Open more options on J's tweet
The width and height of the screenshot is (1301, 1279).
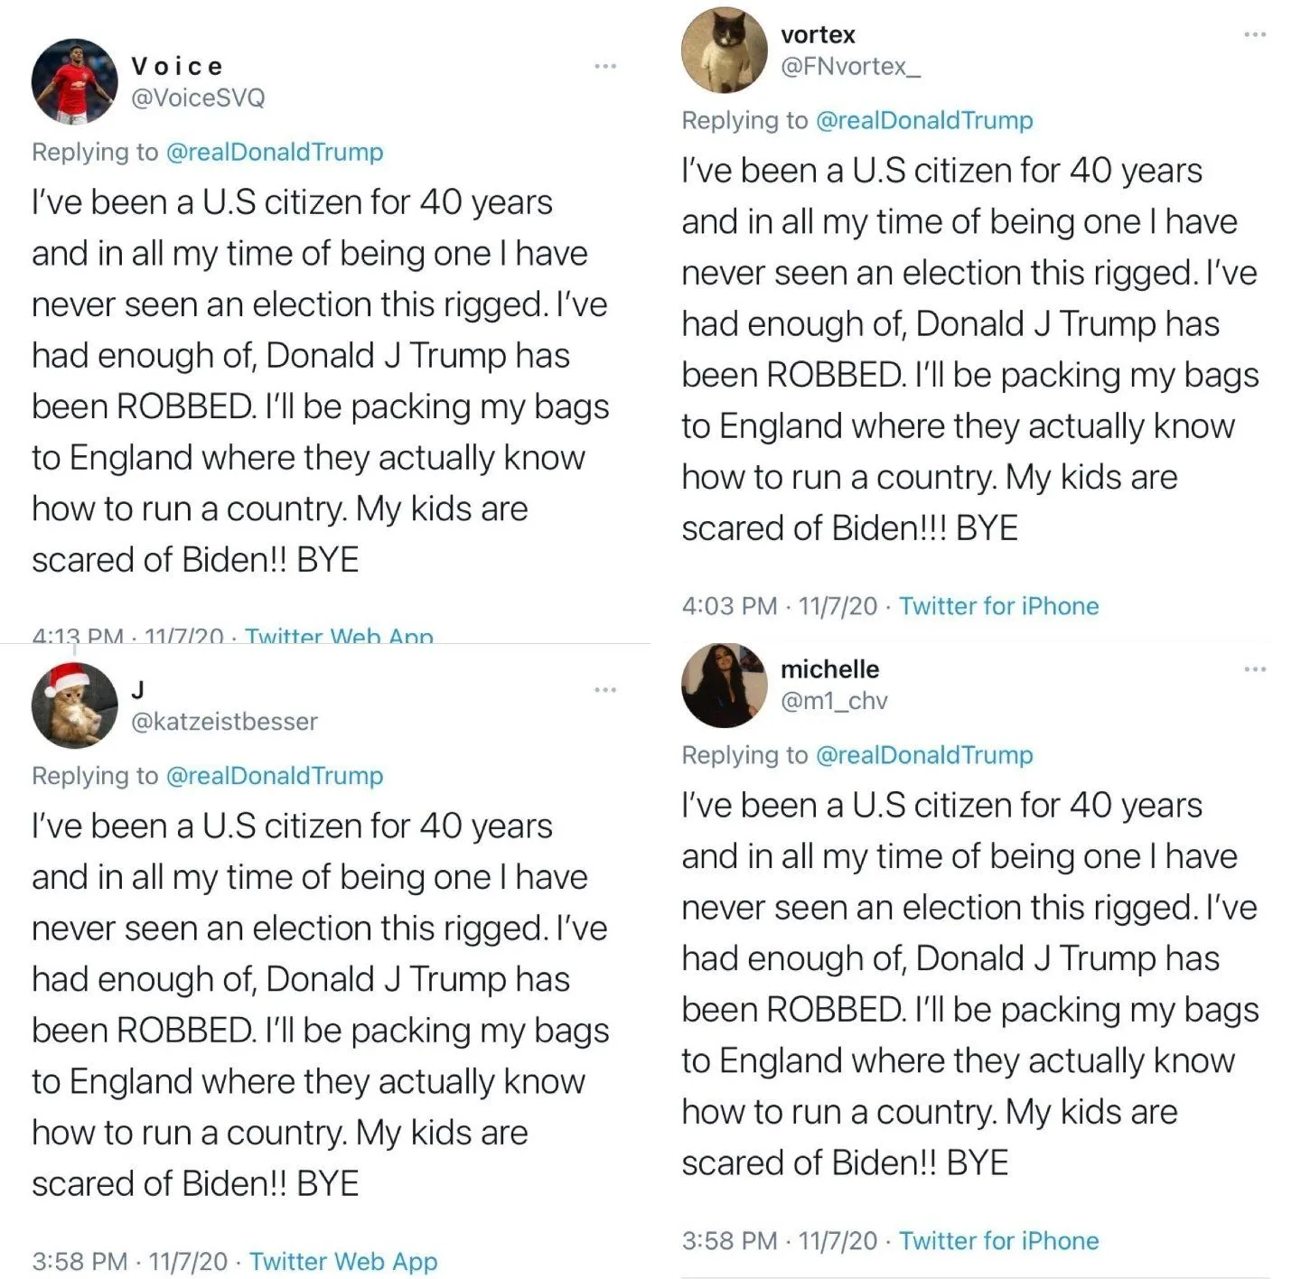pos(605,690)
